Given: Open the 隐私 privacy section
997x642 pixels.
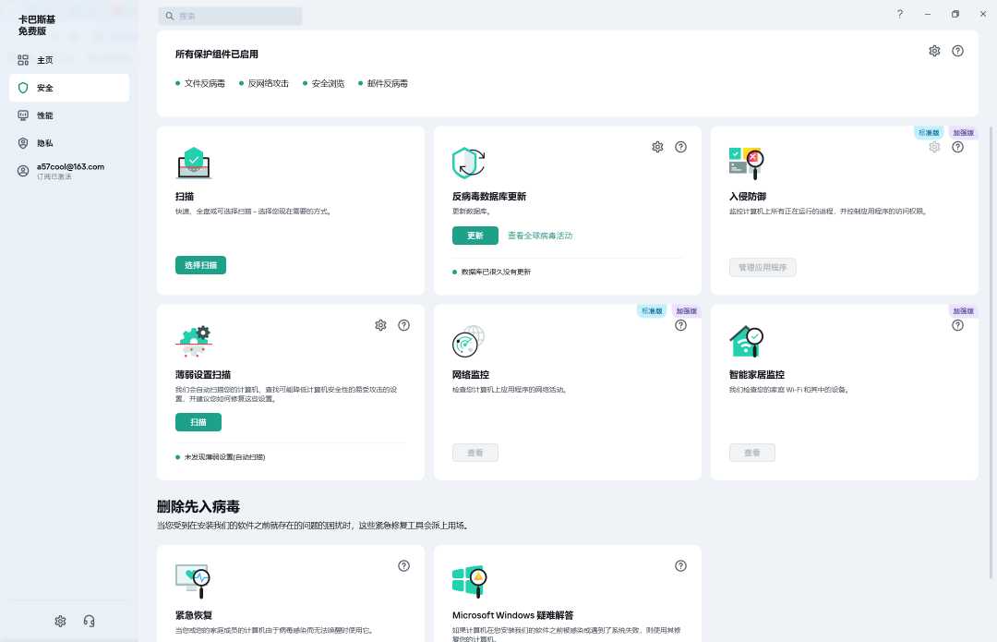Looking at the screenshot, I should pyautogui.click(x=68, y=143).
